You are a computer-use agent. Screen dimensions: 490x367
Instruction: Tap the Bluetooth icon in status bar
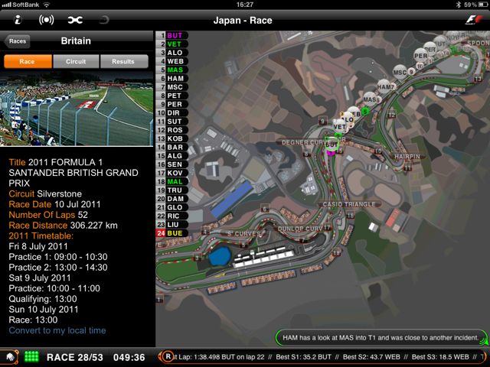(459, 5)
